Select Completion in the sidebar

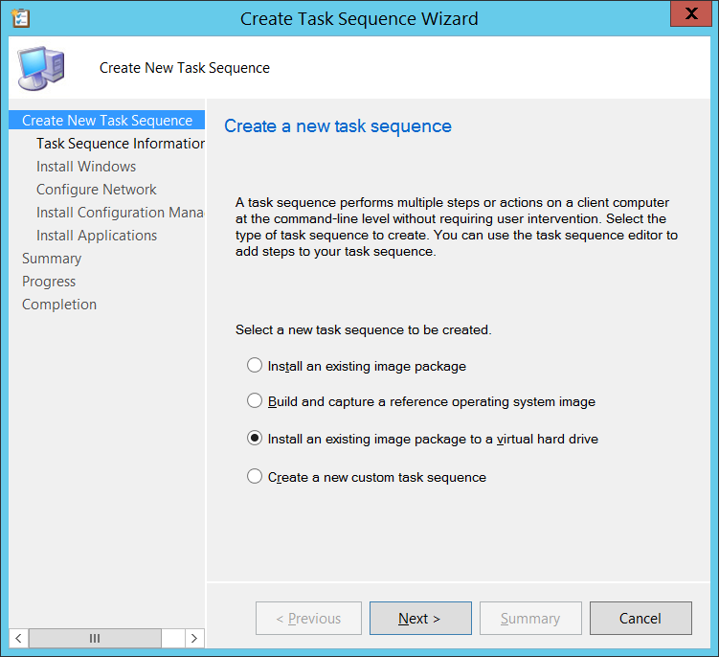pos(59,305)
